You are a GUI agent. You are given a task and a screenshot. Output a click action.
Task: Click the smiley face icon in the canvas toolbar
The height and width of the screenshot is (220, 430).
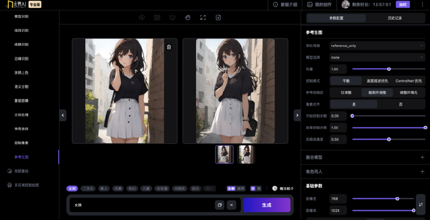(x=172, y=18)
